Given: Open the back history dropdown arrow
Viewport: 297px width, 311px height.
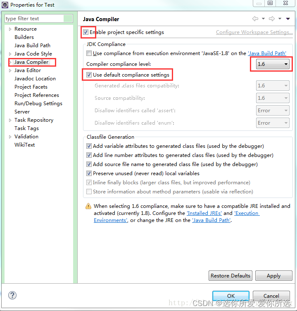Looking at the screenshot, I should click(x=263, y=19).
